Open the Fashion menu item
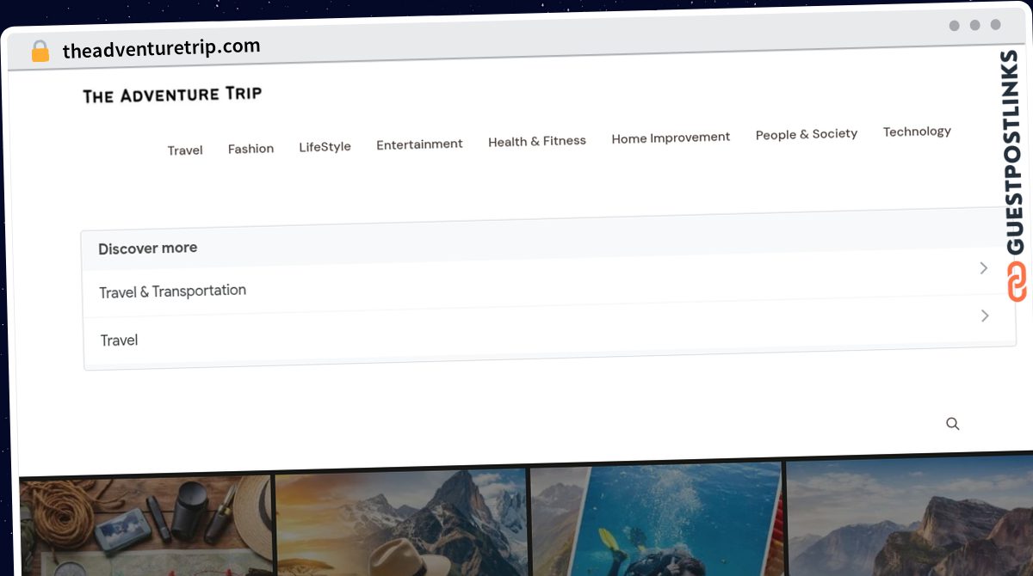1033x576 pixels. point(251,149)
